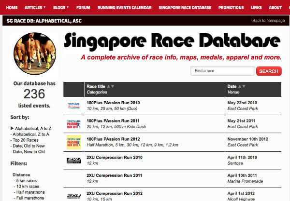
Task: Filter by Full marathons
Action: coord(30,198)
